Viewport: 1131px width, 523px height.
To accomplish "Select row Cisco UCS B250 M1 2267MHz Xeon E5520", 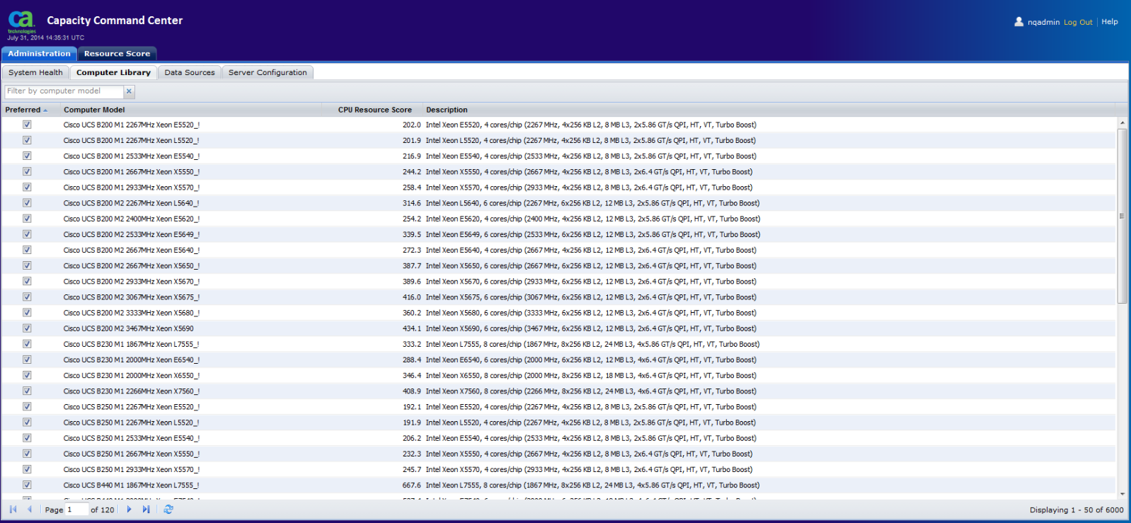I will pyautogui.click(x=558, y=407).
